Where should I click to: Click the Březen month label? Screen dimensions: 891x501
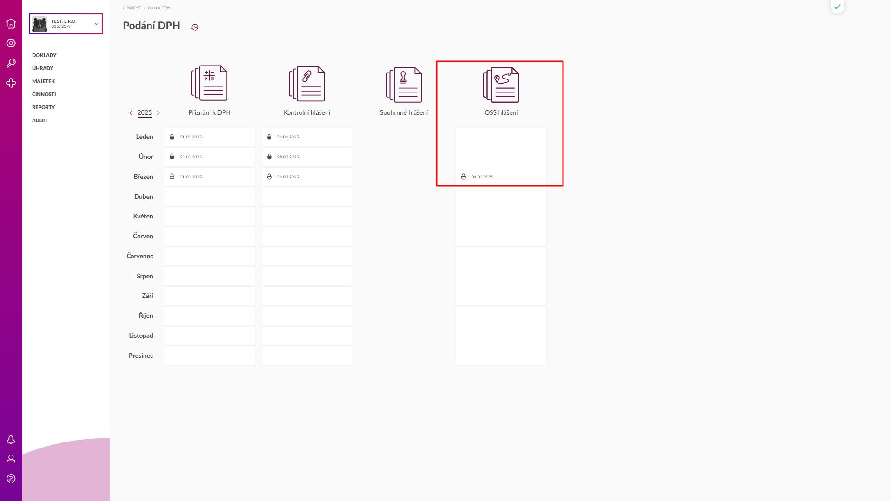click(143, 177)
